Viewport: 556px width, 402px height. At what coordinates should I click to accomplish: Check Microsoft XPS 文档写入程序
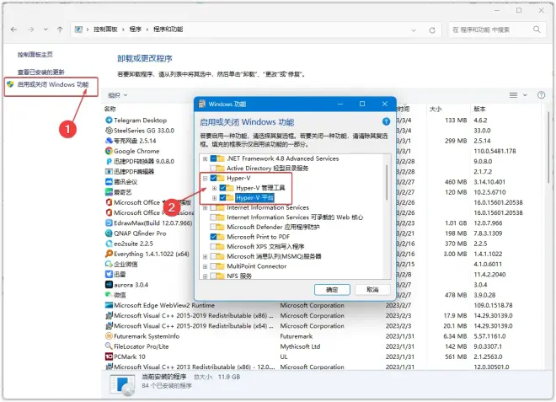click(x=213, y=247)
